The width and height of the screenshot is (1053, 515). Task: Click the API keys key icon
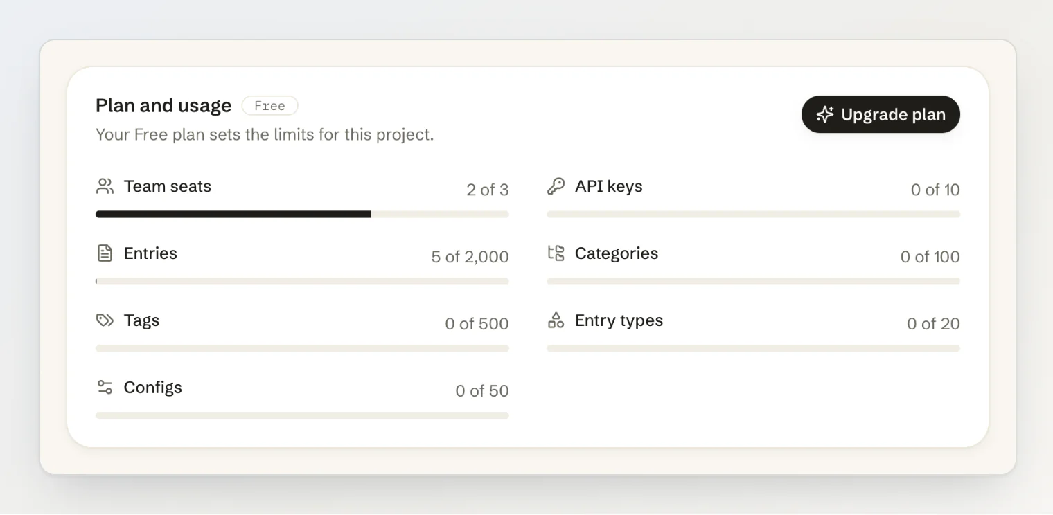pyautogui.click(x=556, y=186)
